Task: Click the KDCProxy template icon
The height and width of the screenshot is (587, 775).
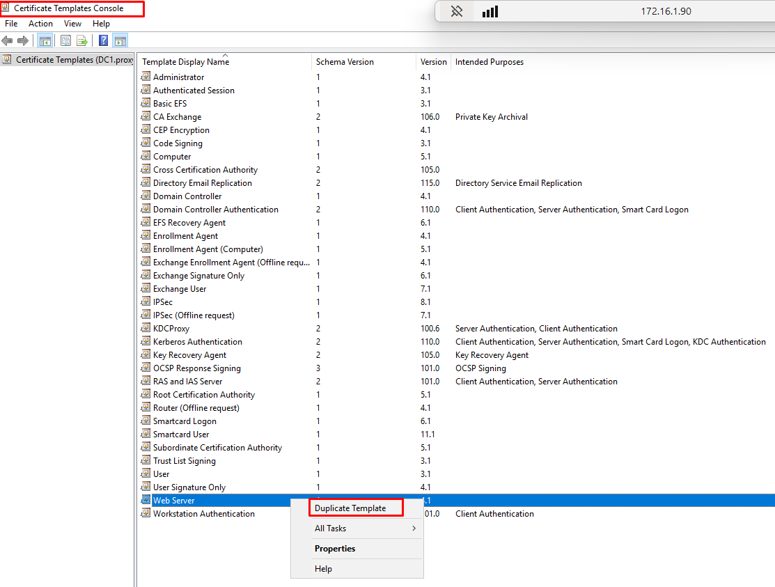Action: pos(146,328)
